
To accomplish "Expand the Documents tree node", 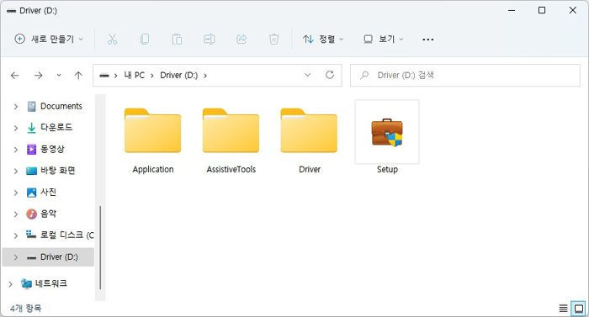I will 16,107.
